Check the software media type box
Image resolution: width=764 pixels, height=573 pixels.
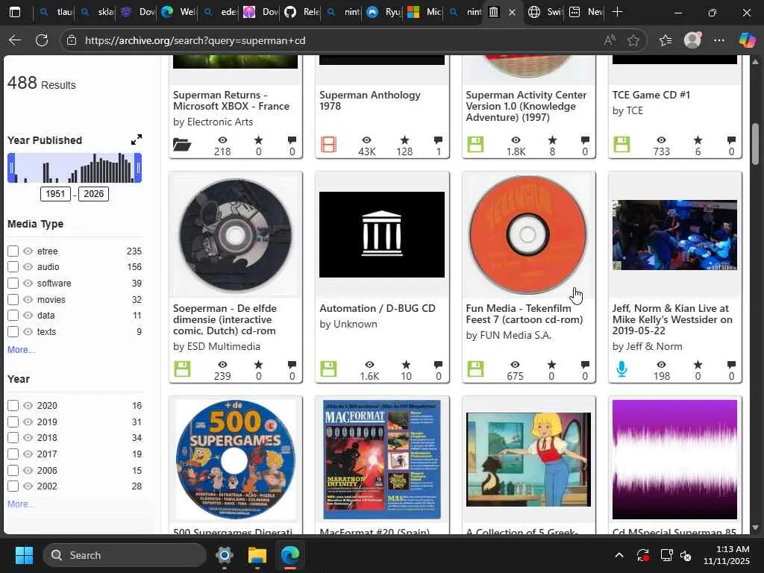tap(13, 283)
